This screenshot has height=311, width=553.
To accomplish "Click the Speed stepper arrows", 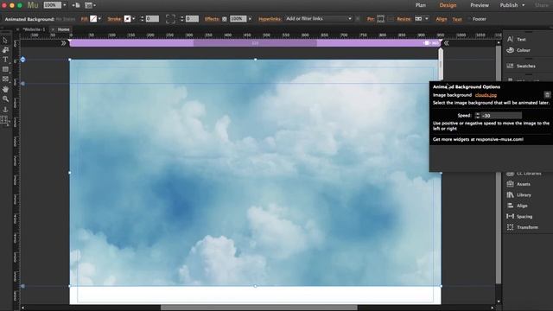I will 478,116.
